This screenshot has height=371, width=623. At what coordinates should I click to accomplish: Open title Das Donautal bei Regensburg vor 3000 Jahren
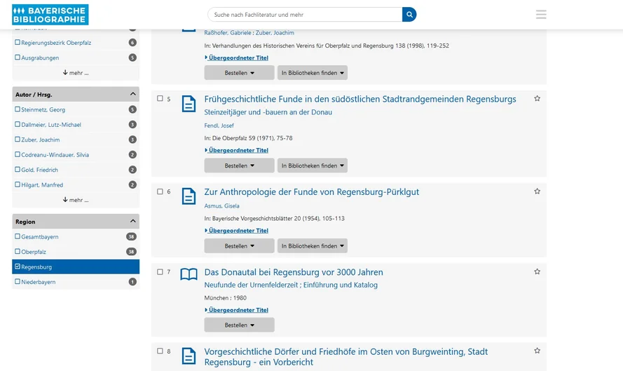coord(294,272)
